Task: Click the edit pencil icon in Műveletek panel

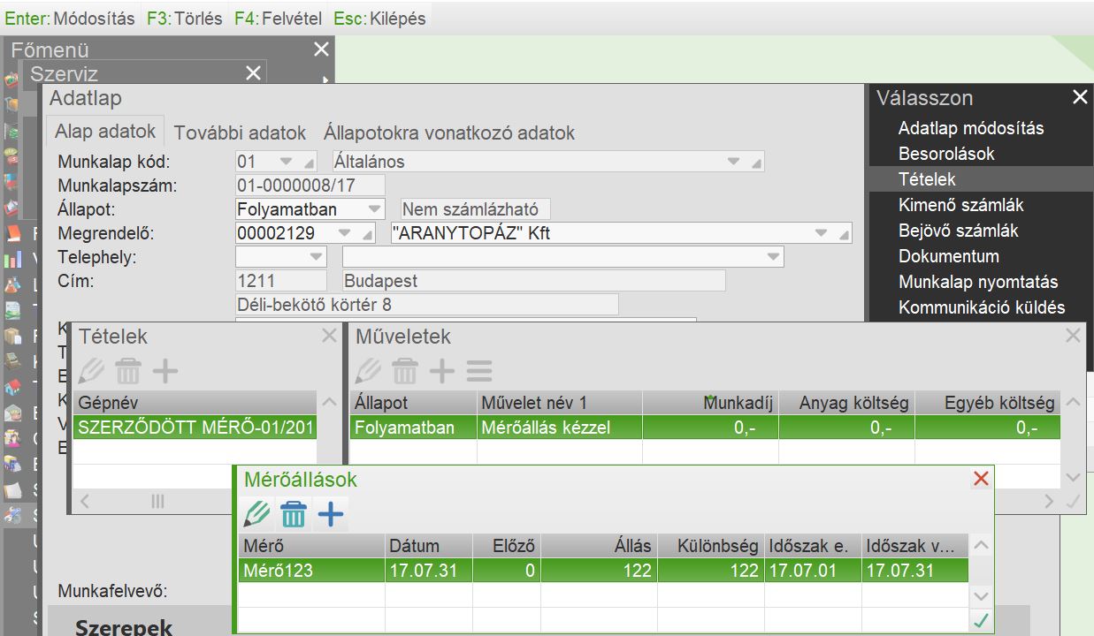Action: click(367, 371)
